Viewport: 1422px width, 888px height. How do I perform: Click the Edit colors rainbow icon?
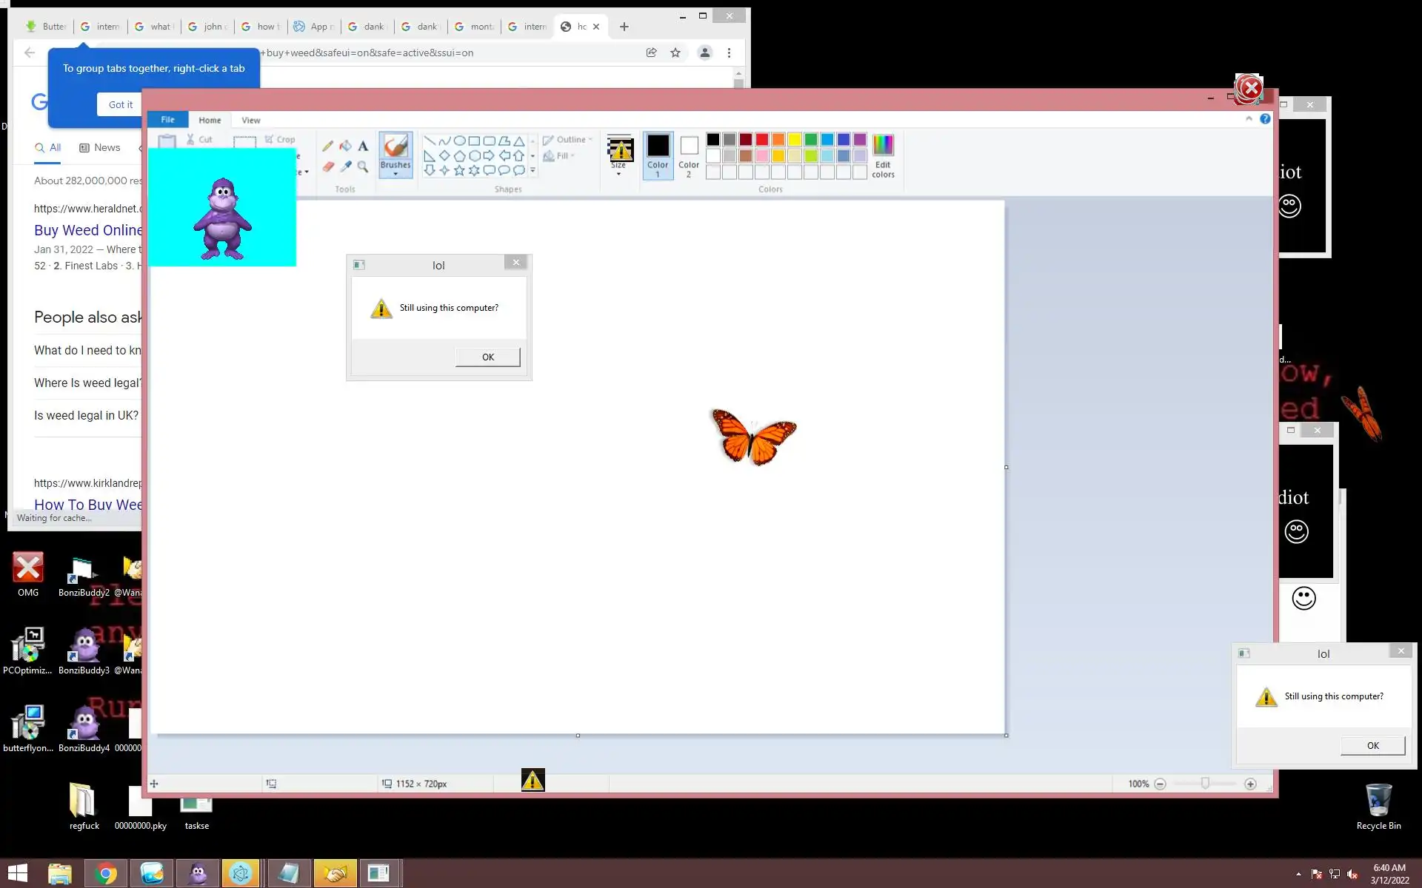click(883, 145)
